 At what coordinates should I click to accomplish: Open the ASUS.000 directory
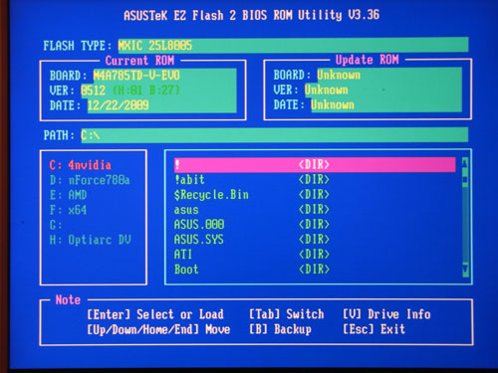(252, 225)
